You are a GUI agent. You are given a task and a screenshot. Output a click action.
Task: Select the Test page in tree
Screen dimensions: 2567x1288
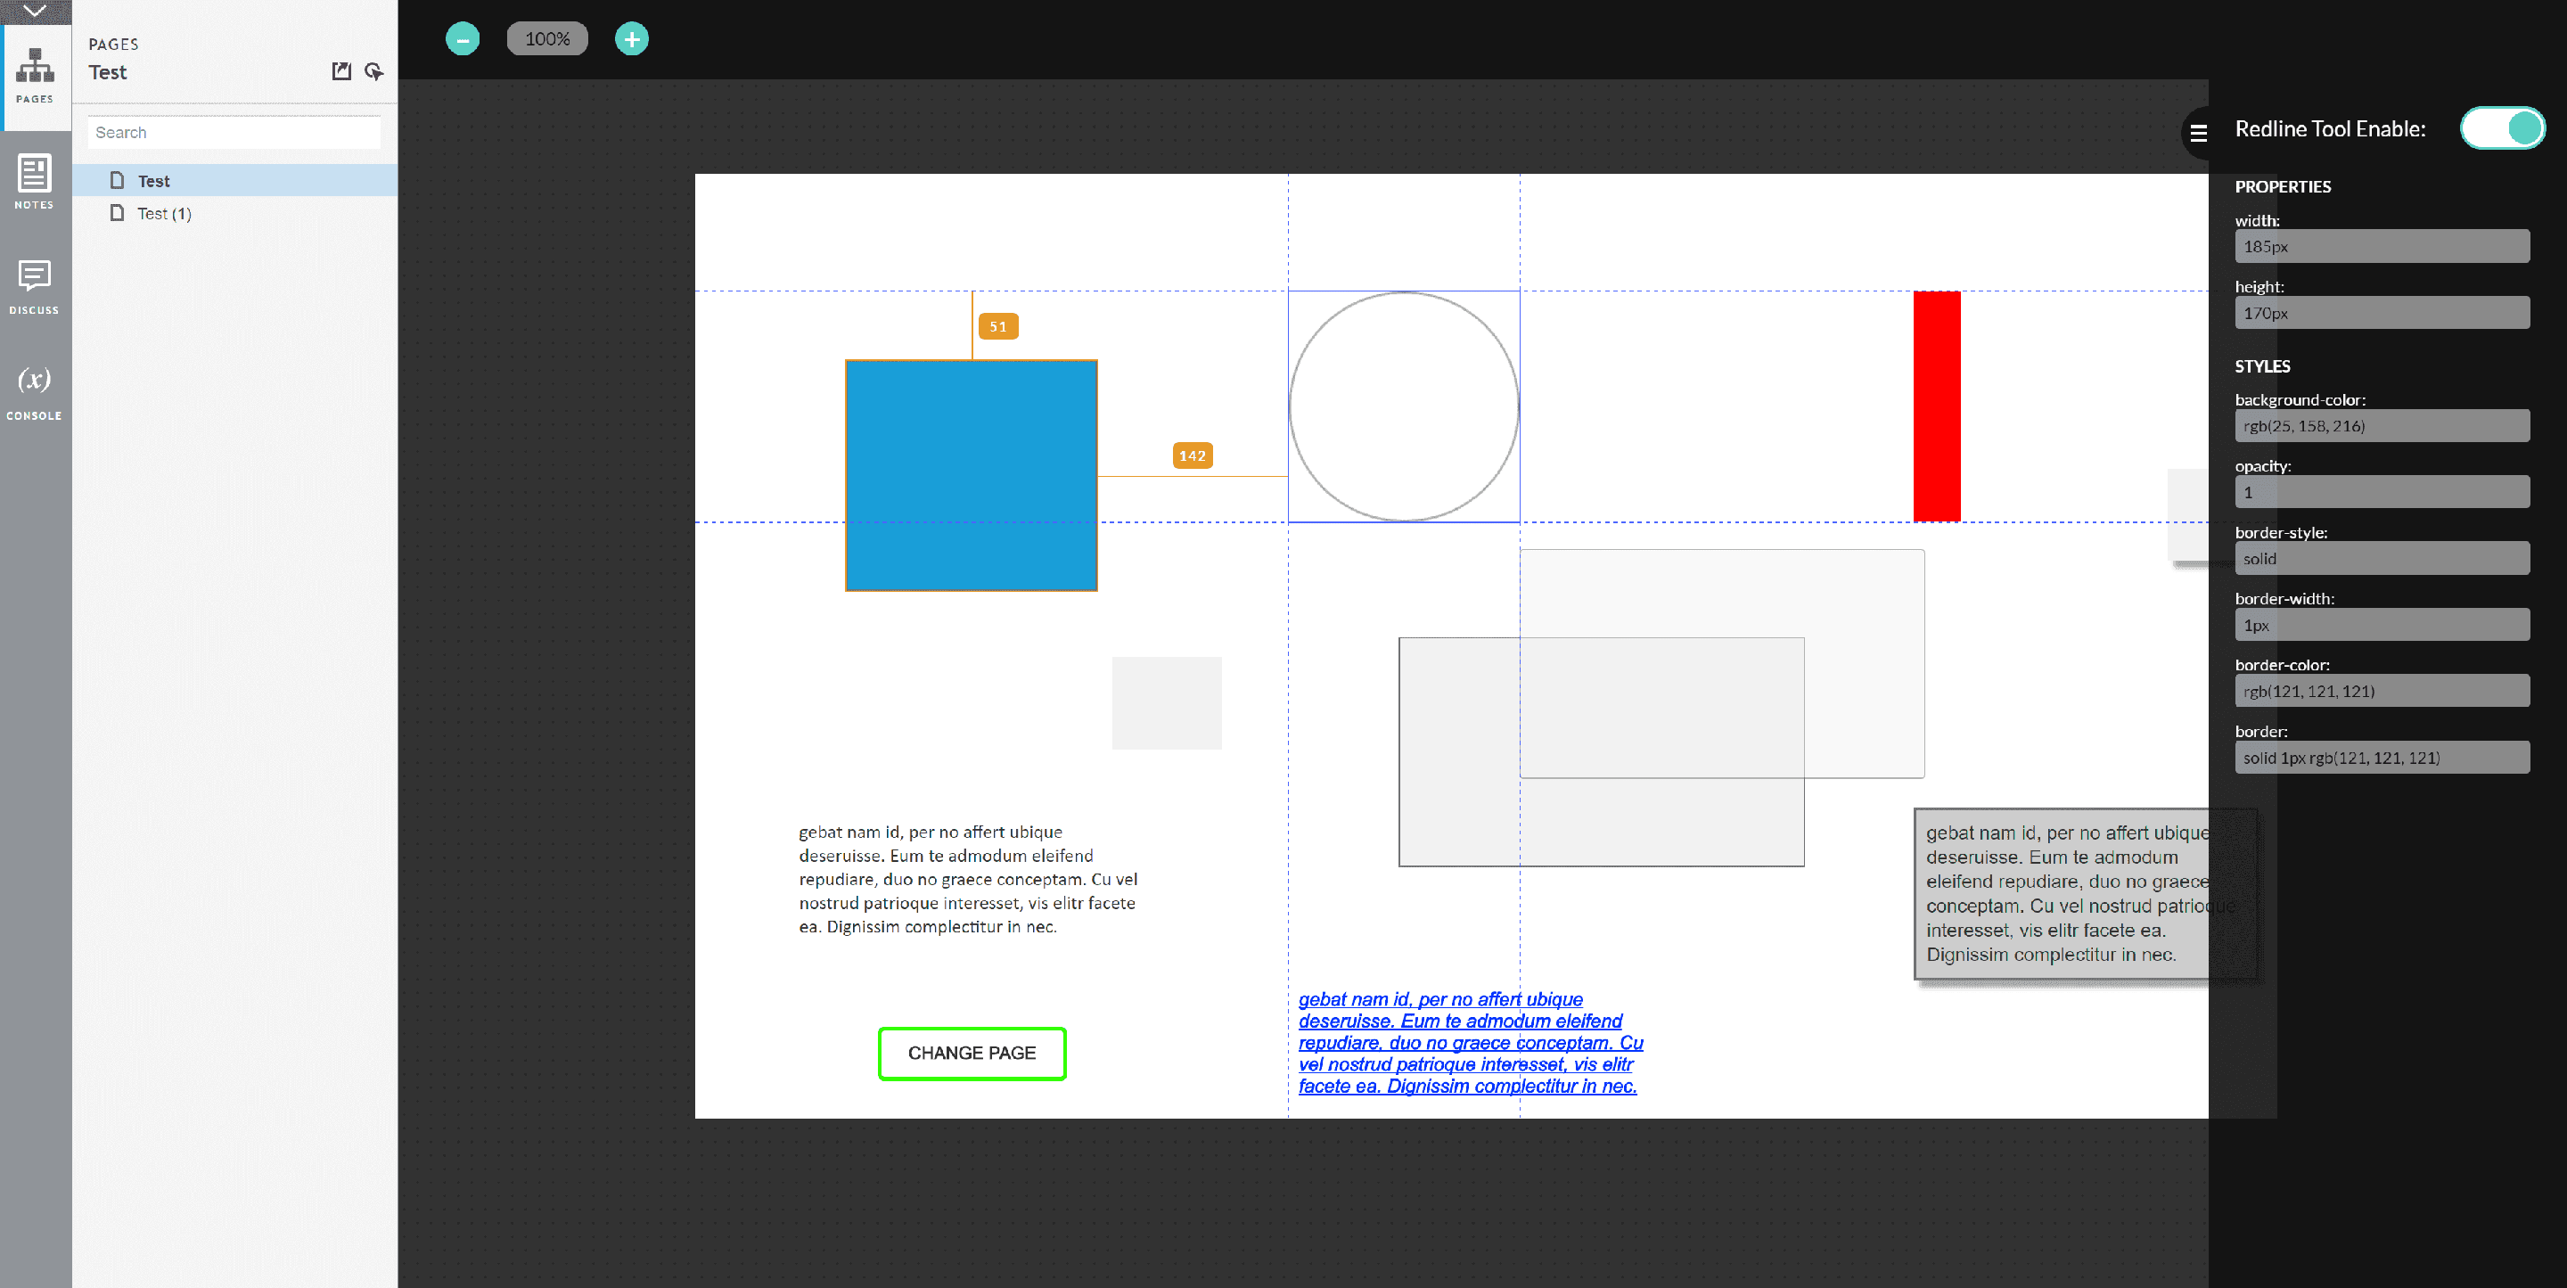click(x=153, y=180)
